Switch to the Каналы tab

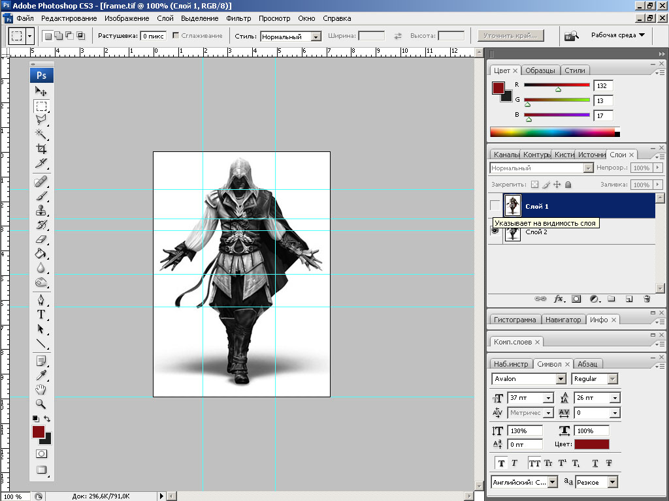pyautogui.click(x=506, y=155)
